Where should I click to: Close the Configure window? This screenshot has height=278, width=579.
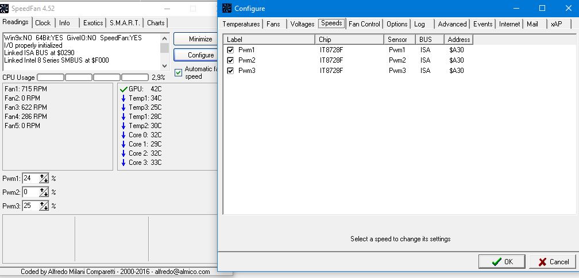pyautogui.click(x=569, y=8)
